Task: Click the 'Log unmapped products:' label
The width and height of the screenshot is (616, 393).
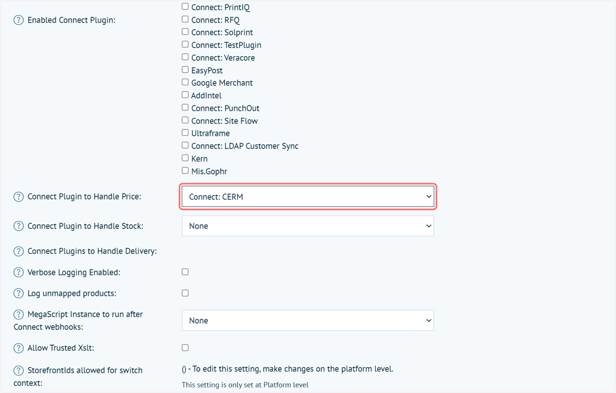Action: click(x=72, y=293)
